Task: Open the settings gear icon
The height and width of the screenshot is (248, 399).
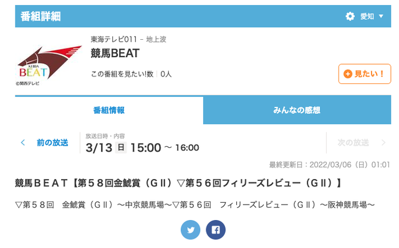Action: pos(350,16)
